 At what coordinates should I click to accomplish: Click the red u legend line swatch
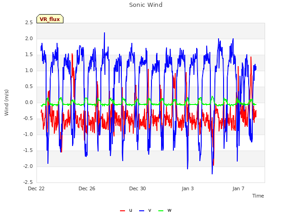[x=123, y=211]
